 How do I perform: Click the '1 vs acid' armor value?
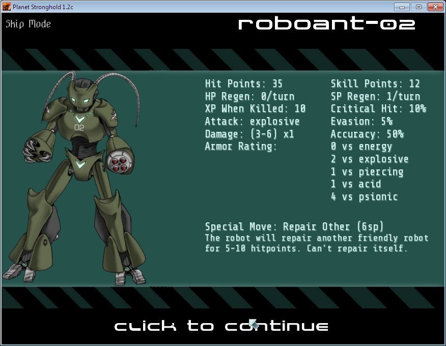(x=356, y=184)
